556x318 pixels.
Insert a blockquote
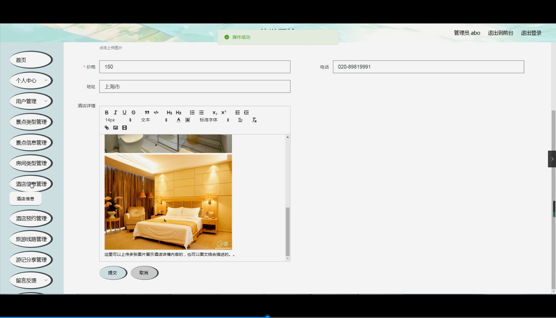tap(147, 112)
